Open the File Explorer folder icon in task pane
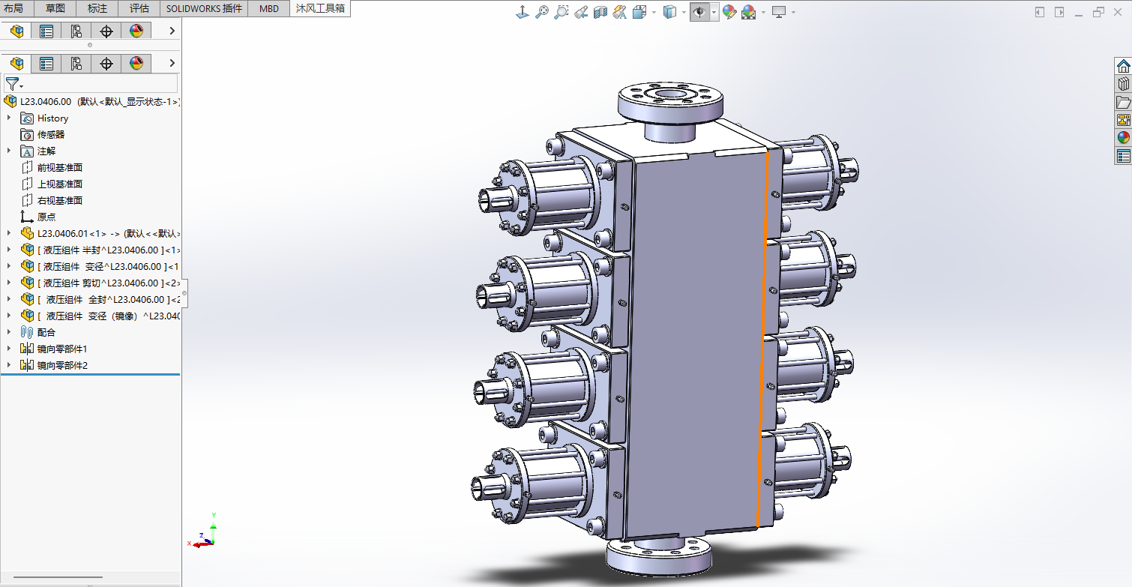 tap(1123, 102)
